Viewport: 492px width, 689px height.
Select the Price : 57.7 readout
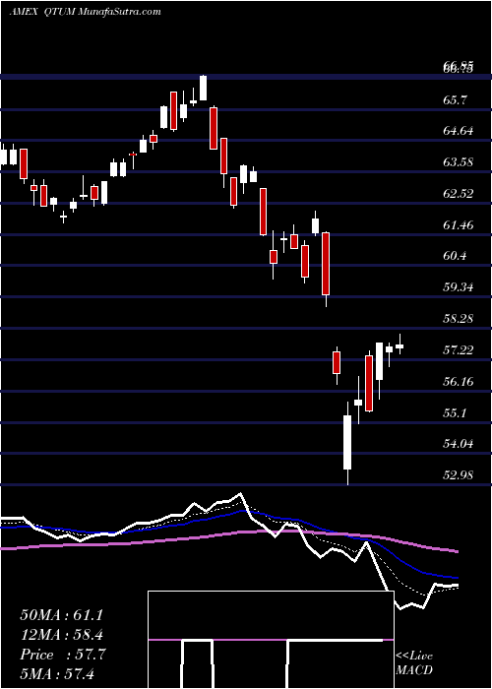pyautogui.click(x=62, y=655)
